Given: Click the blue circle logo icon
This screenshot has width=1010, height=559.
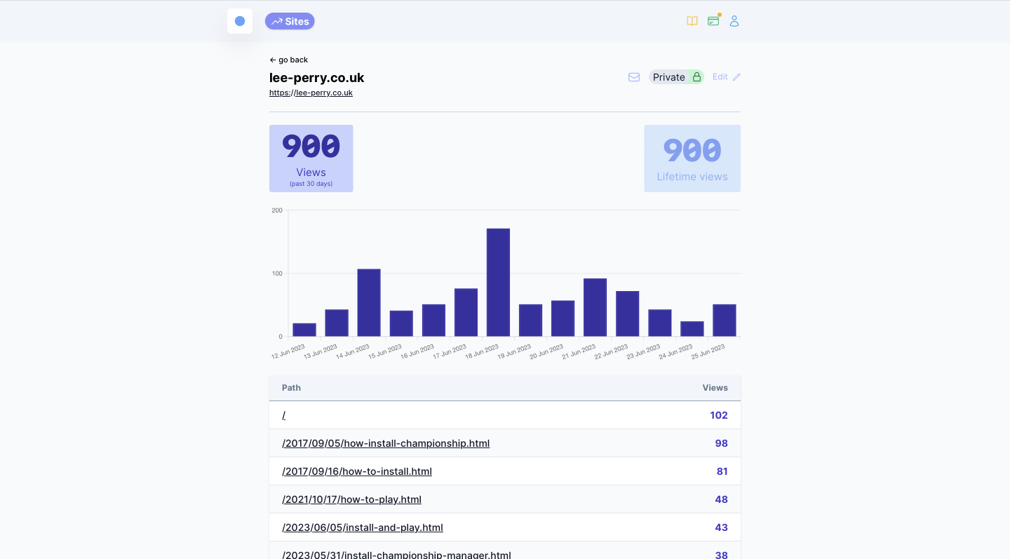Looking at the screenshot, I should [240, 21].
